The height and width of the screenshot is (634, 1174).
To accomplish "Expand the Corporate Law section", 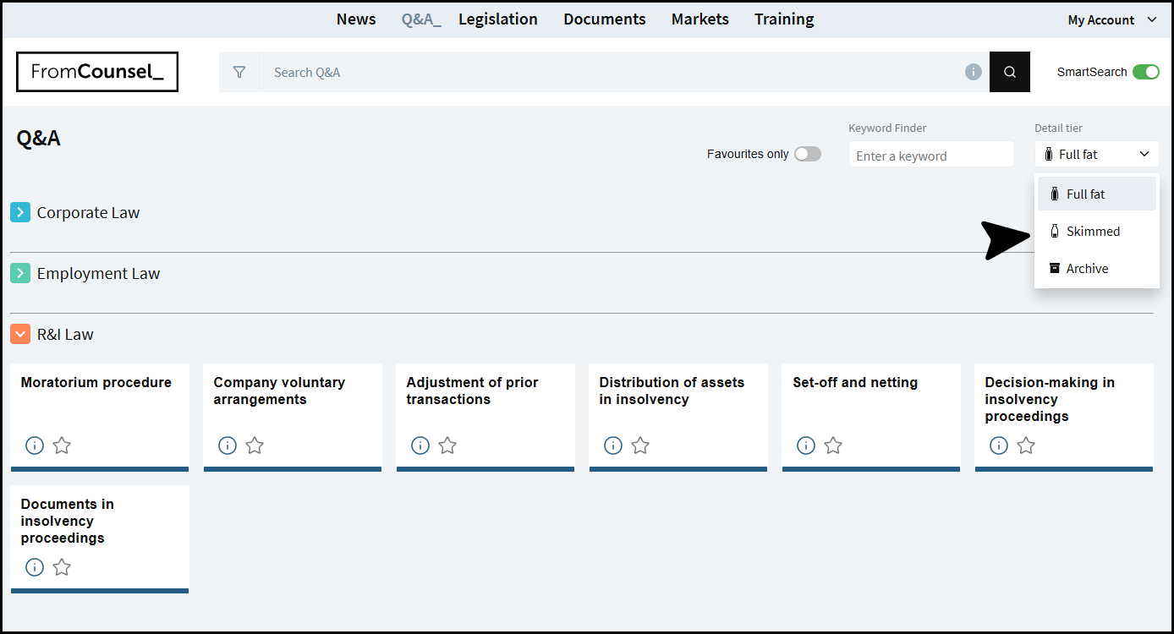I will pos(20,213).
